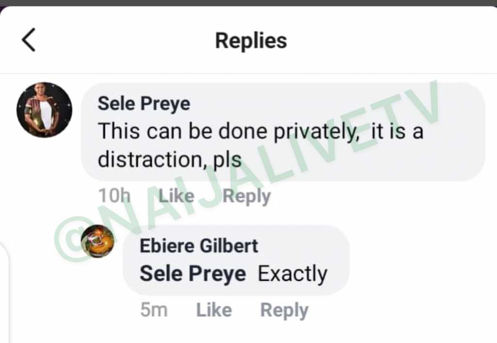Open the Ebiere Gilbert commenter name link
This screenshot has height=343, width=497.
(x=199, y=246)
